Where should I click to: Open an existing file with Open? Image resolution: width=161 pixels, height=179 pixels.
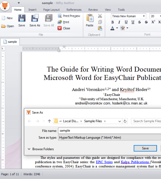8,26
